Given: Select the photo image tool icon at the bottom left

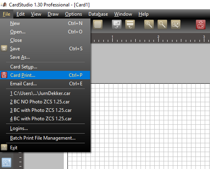Looking at the screenshot, I should click(x=6, y=163).
